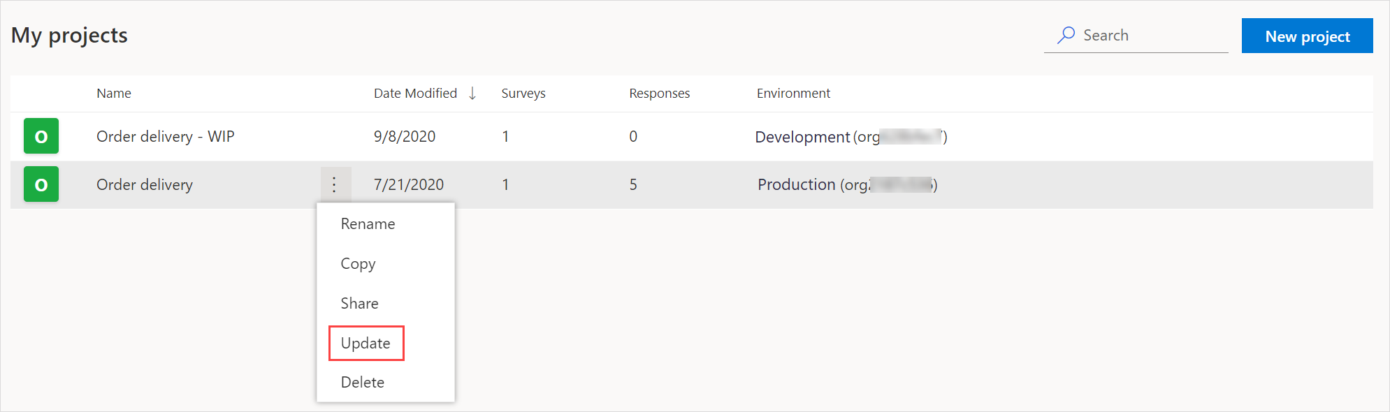The height and width of the screenshot is (412, 1390).
Task: Sort by the Environment column header
Action: [x=793, y=94]
